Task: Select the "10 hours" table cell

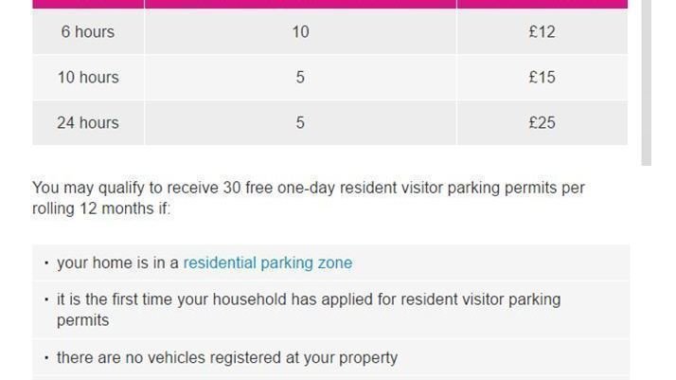Action: (x=88, y=77)
